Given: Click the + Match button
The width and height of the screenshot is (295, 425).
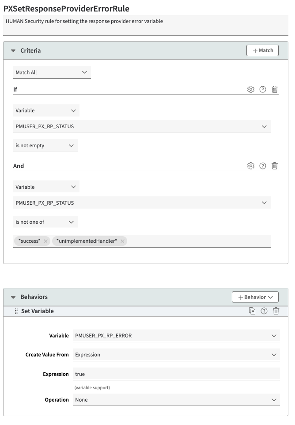Looking at the screenshot, I should tap(263, 50).
